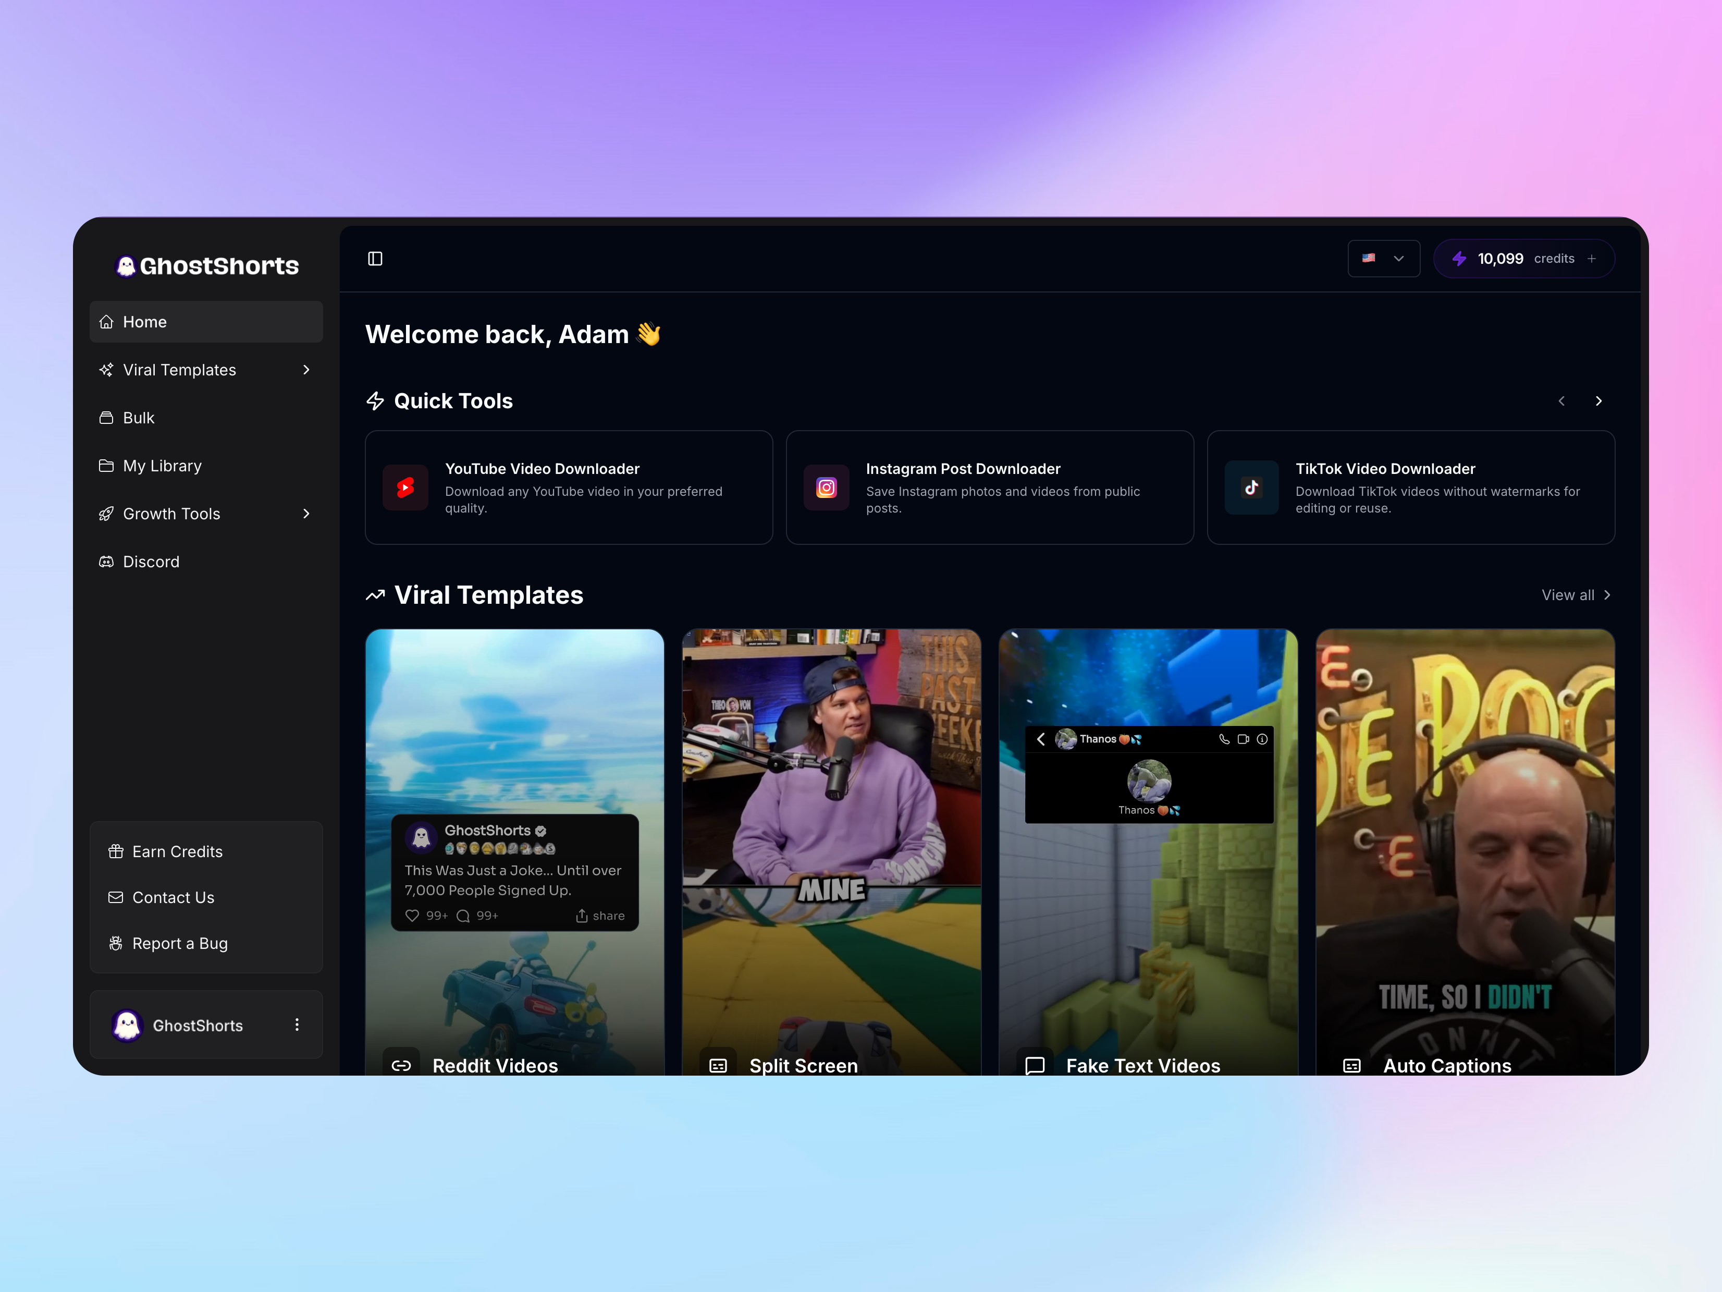Toggle the sidebar collapse panel icon

(375, 259)
